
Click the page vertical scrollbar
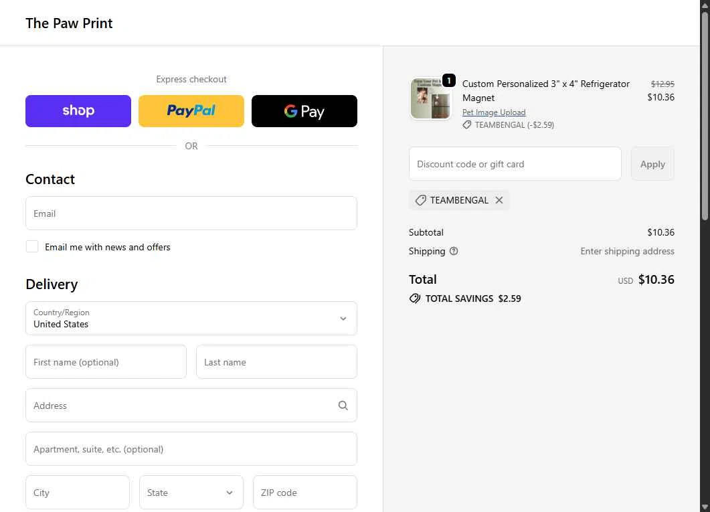(705, 116)
